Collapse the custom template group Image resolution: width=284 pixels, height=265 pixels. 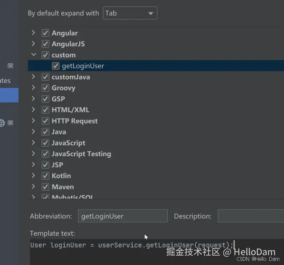coord(34,54)
